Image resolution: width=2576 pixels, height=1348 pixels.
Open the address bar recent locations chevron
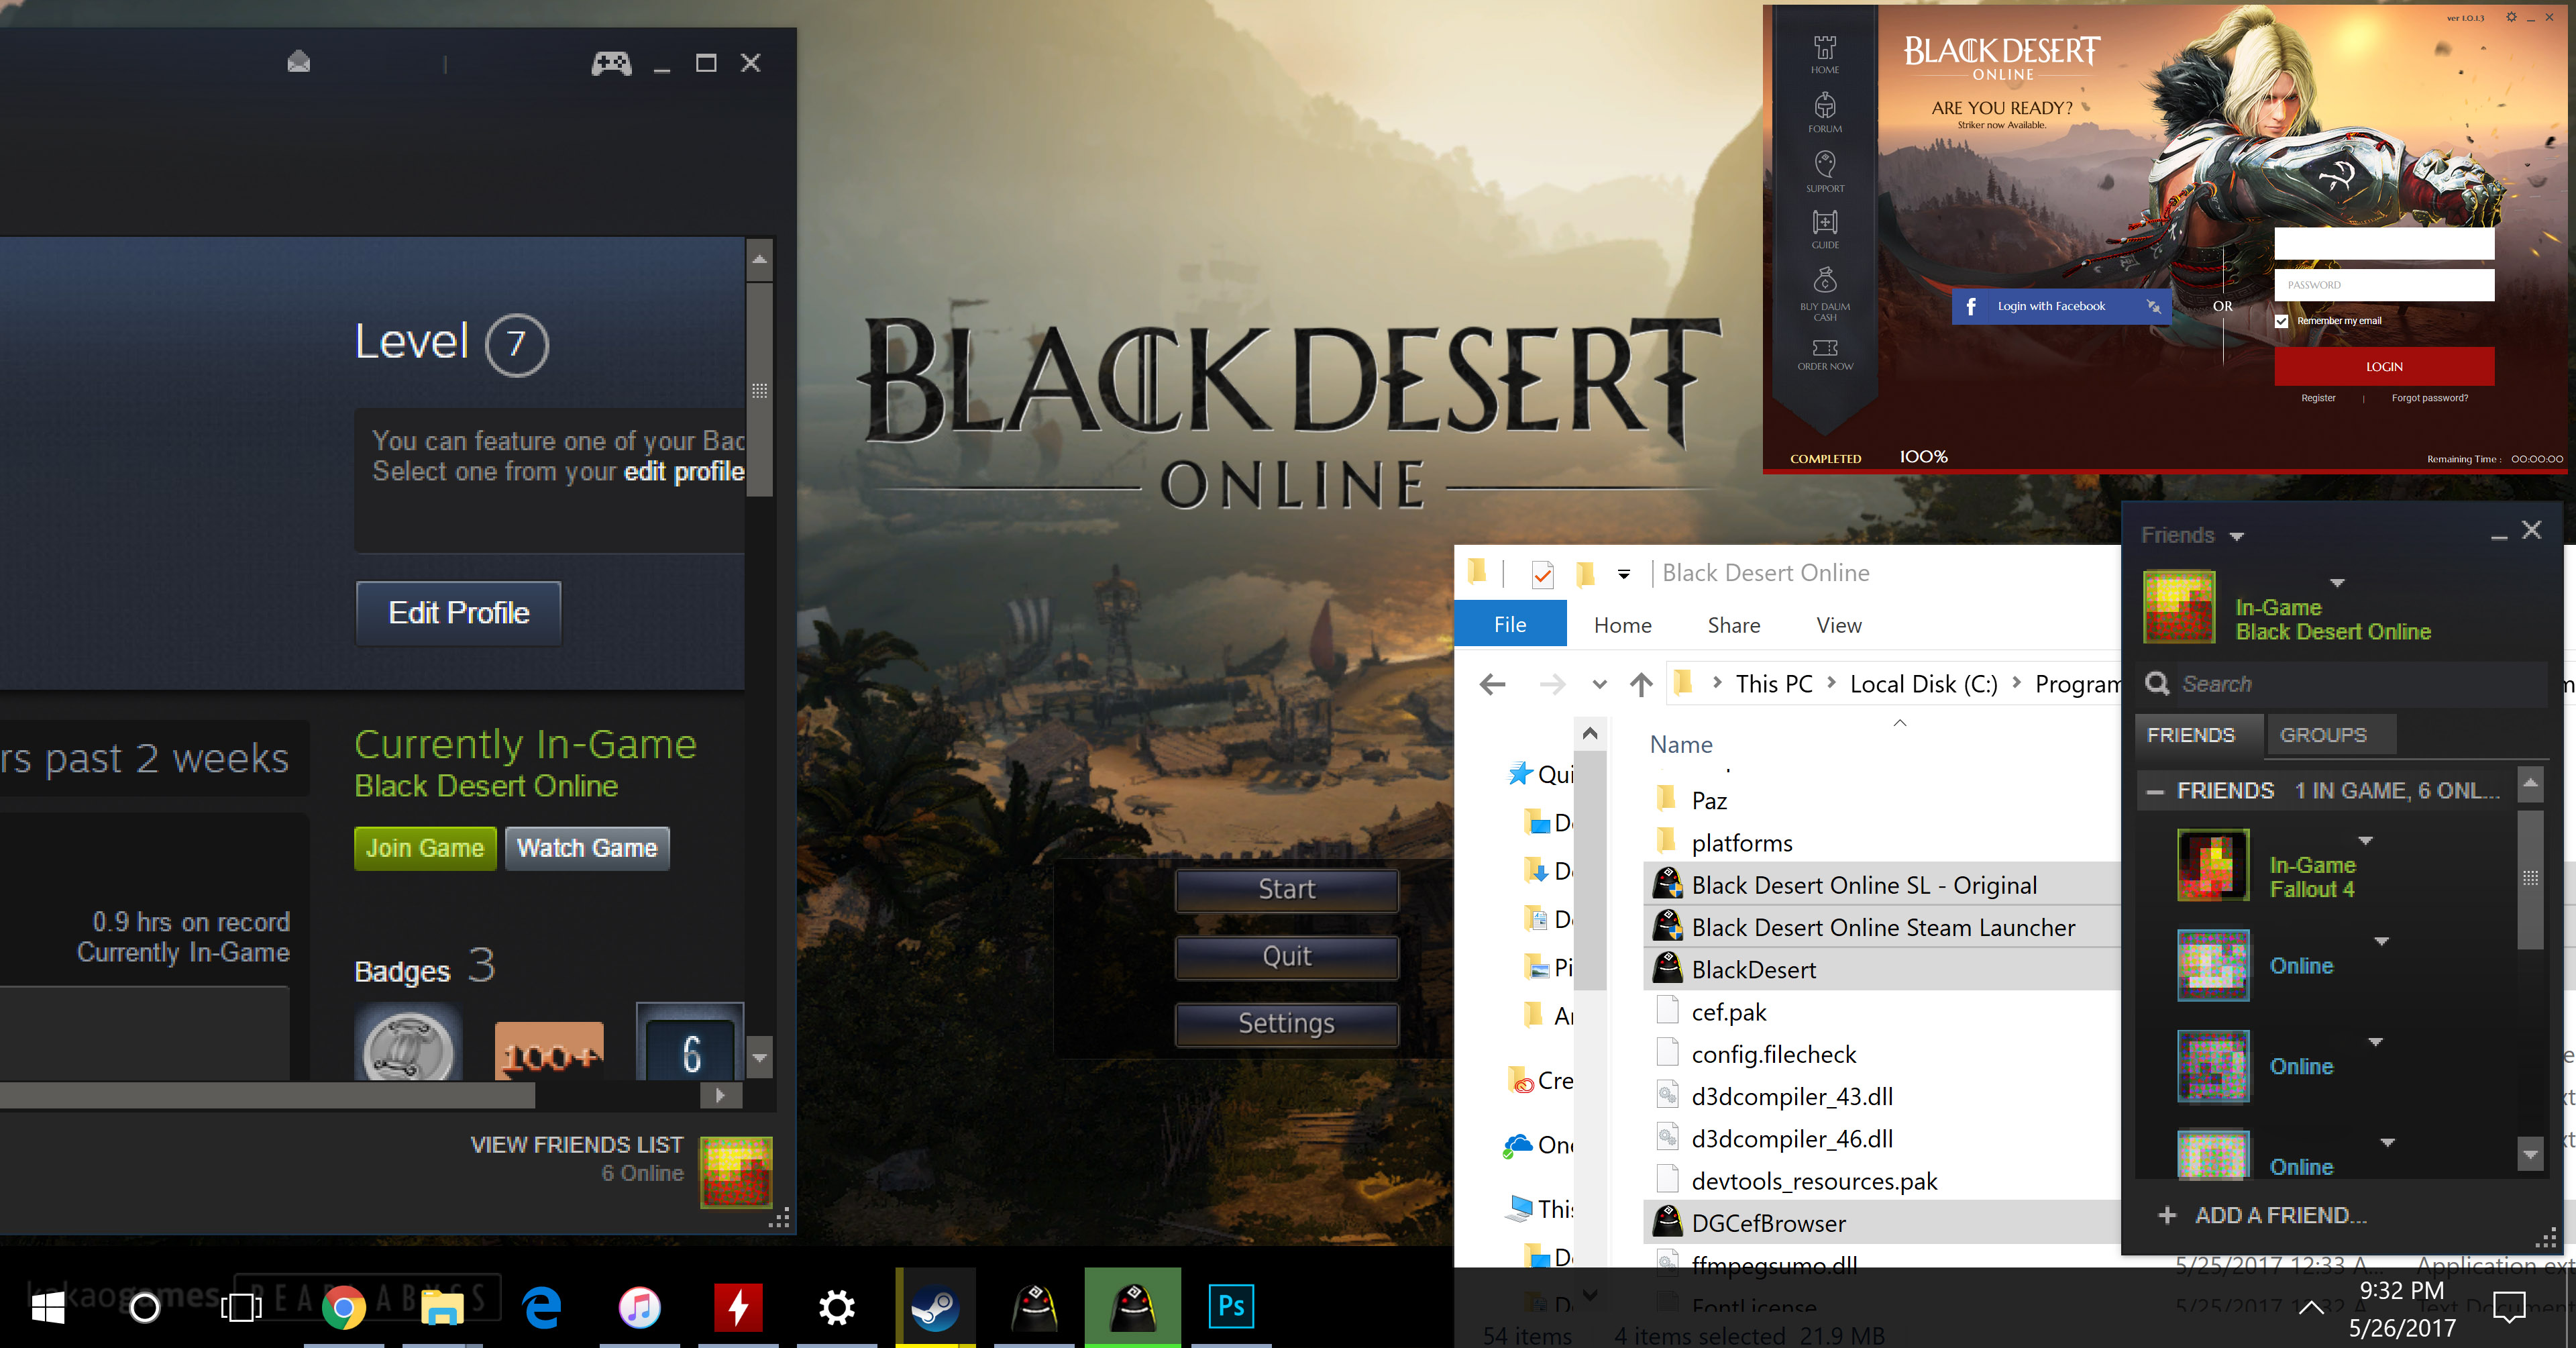point(1599,685)
